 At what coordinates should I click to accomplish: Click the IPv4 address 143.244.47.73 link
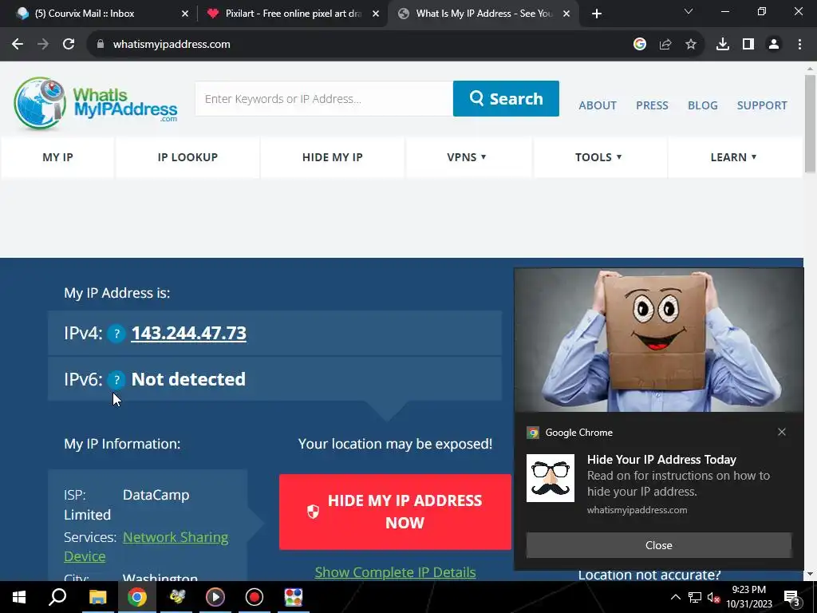pyautogui.click(x=188, y=333)
